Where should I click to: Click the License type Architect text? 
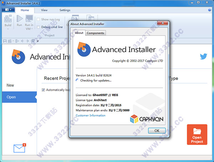[x=91, y=100]
